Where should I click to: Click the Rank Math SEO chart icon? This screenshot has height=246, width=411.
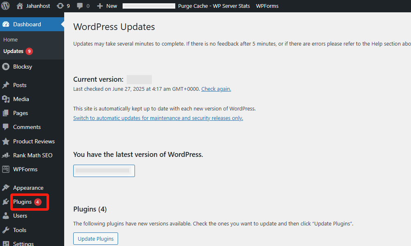click(x=6, y=155)
